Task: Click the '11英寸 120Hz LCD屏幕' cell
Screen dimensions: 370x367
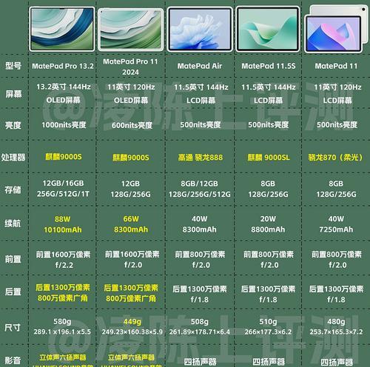Action: pyautogui.click(x=337, y=94)
